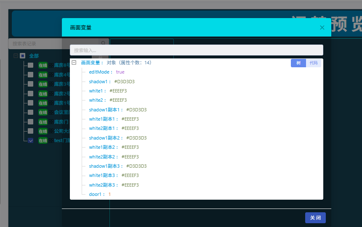The height and width of the screenshot is (227, 362).
Task: Click the grid icon beside 库房门
Action: click(x=51, y=121)
